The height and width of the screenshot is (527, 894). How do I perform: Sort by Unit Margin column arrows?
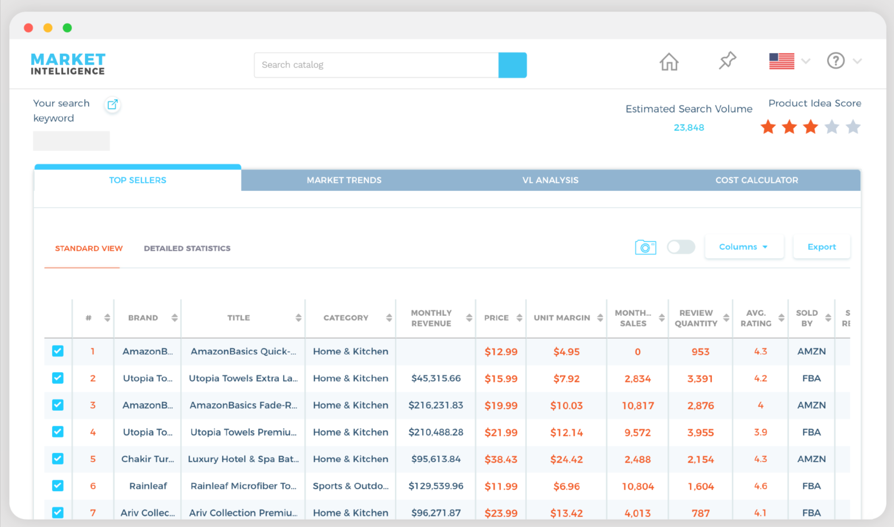(x=600, y=318)
